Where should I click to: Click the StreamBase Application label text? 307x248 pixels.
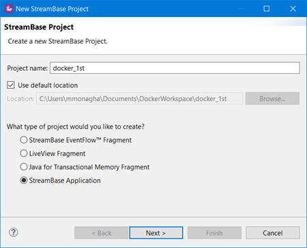click(x=65, y=180)
